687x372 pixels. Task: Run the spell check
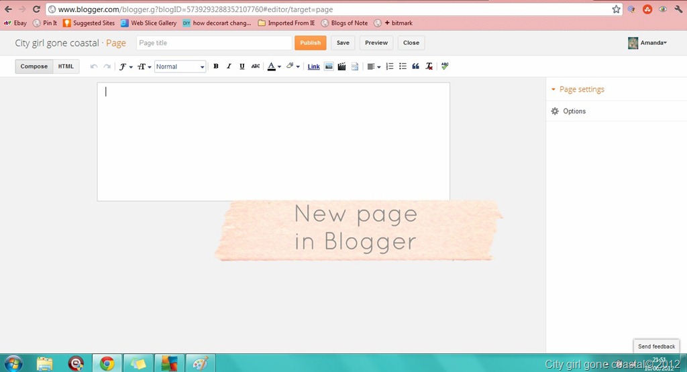(x=445, y=66)
